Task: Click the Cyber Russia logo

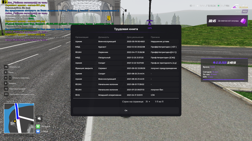Action: pos(240,7)
